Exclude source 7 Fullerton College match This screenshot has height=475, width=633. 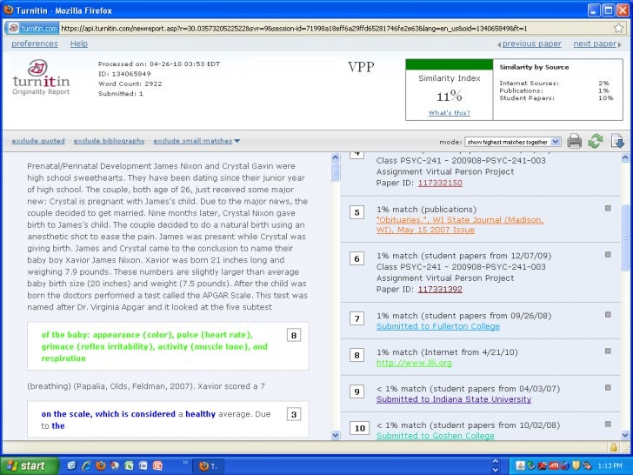coord(608,314)
